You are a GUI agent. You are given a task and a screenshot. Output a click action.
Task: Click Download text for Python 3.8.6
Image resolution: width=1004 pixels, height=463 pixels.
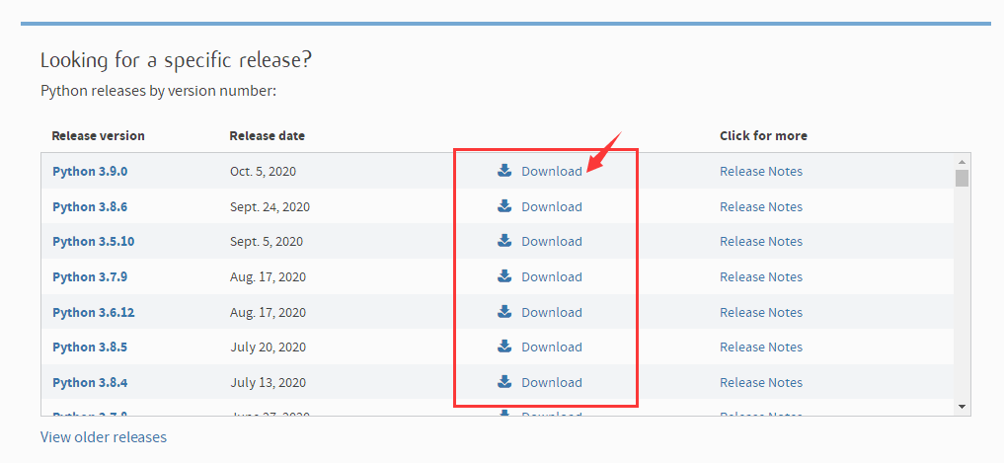(x=552, y=207)
